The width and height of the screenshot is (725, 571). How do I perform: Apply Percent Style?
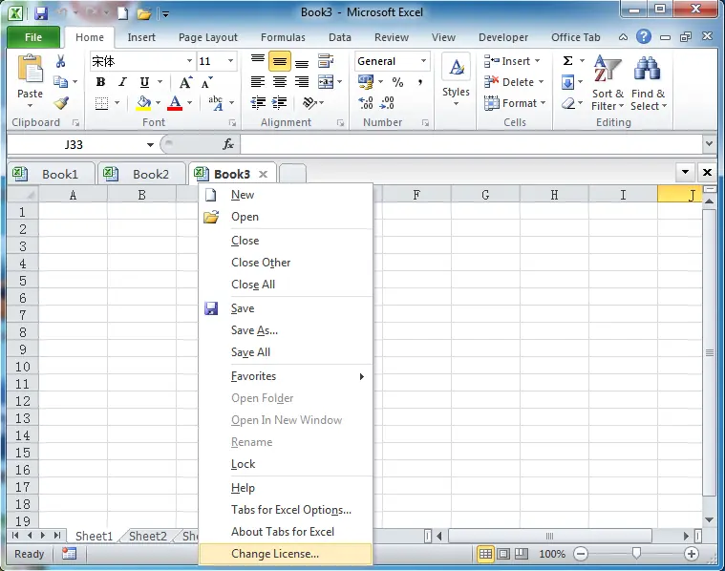(x=397, y=82)
